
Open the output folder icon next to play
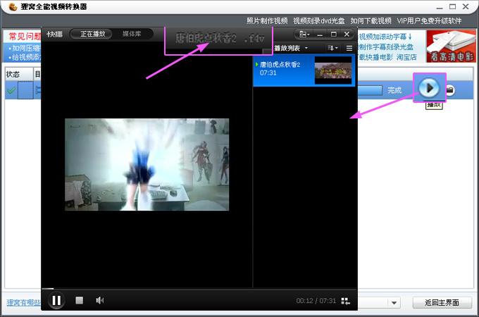click(450, 90)
